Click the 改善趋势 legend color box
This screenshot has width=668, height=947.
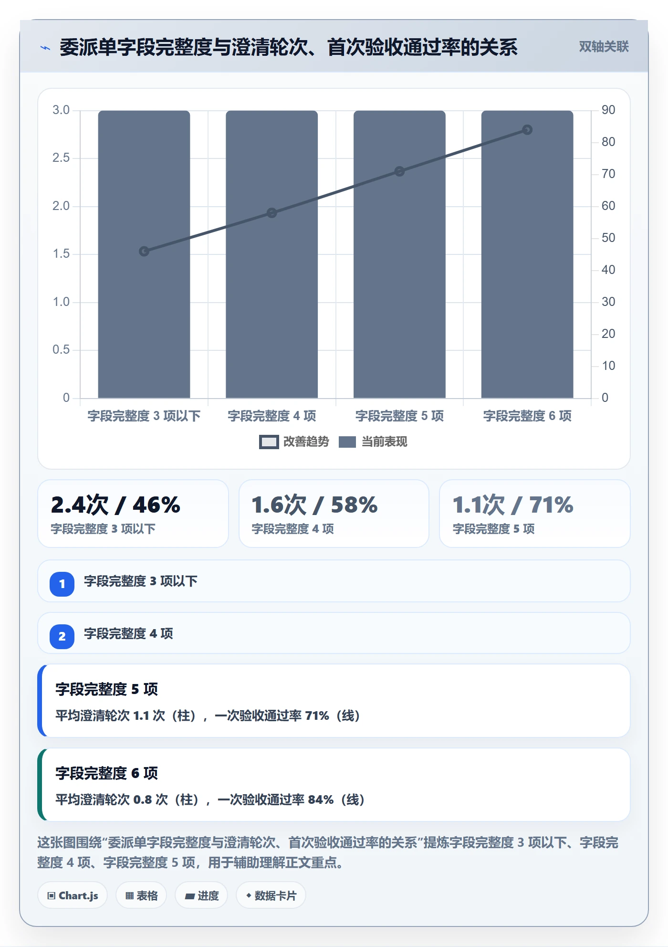point(269,442)
